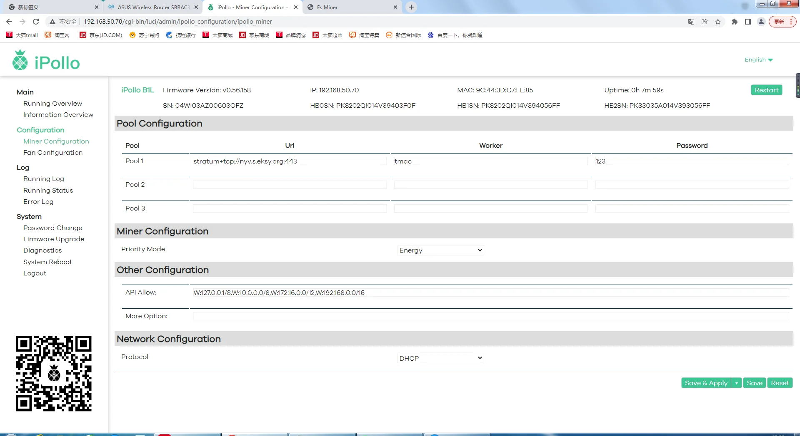
Task: Open the Baidu bookmark
Action: pyautogui.click(x=455, y=35)
